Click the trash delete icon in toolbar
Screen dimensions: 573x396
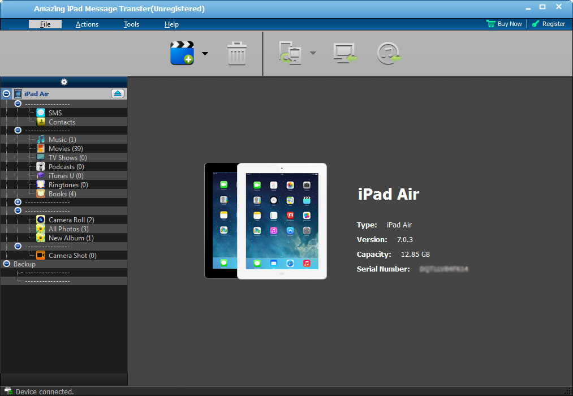click(x=237, y=53)
